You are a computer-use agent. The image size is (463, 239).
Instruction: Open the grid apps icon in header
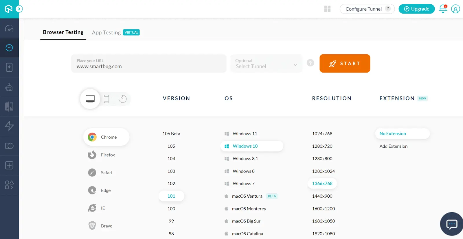(327, 9)
